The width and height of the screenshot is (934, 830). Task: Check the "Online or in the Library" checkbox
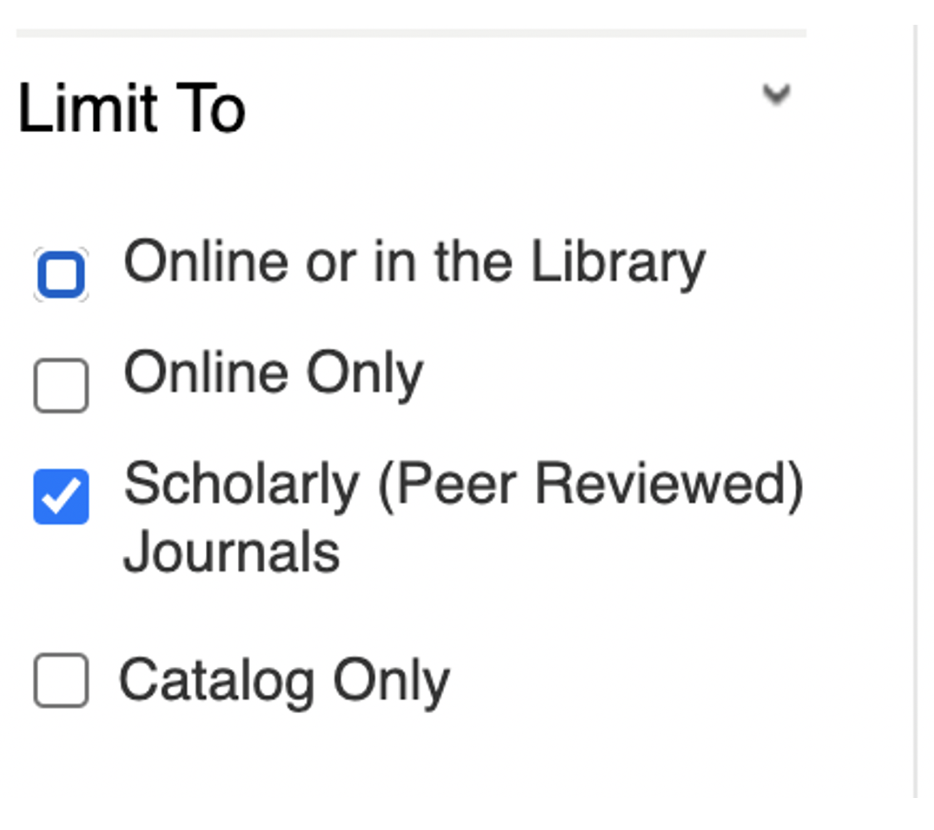61,274
